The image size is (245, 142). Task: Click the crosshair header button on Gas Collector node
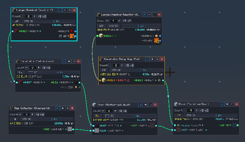[68, 108]
